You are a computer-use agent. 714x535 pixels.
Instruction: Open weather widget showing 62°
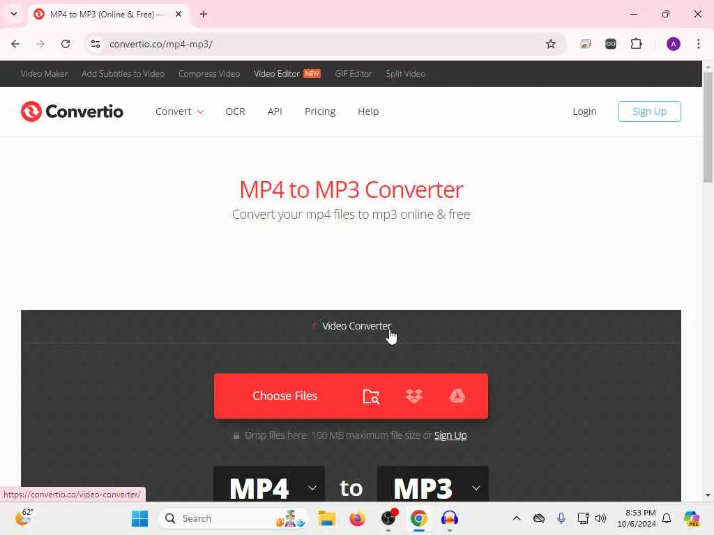(24, 518)
